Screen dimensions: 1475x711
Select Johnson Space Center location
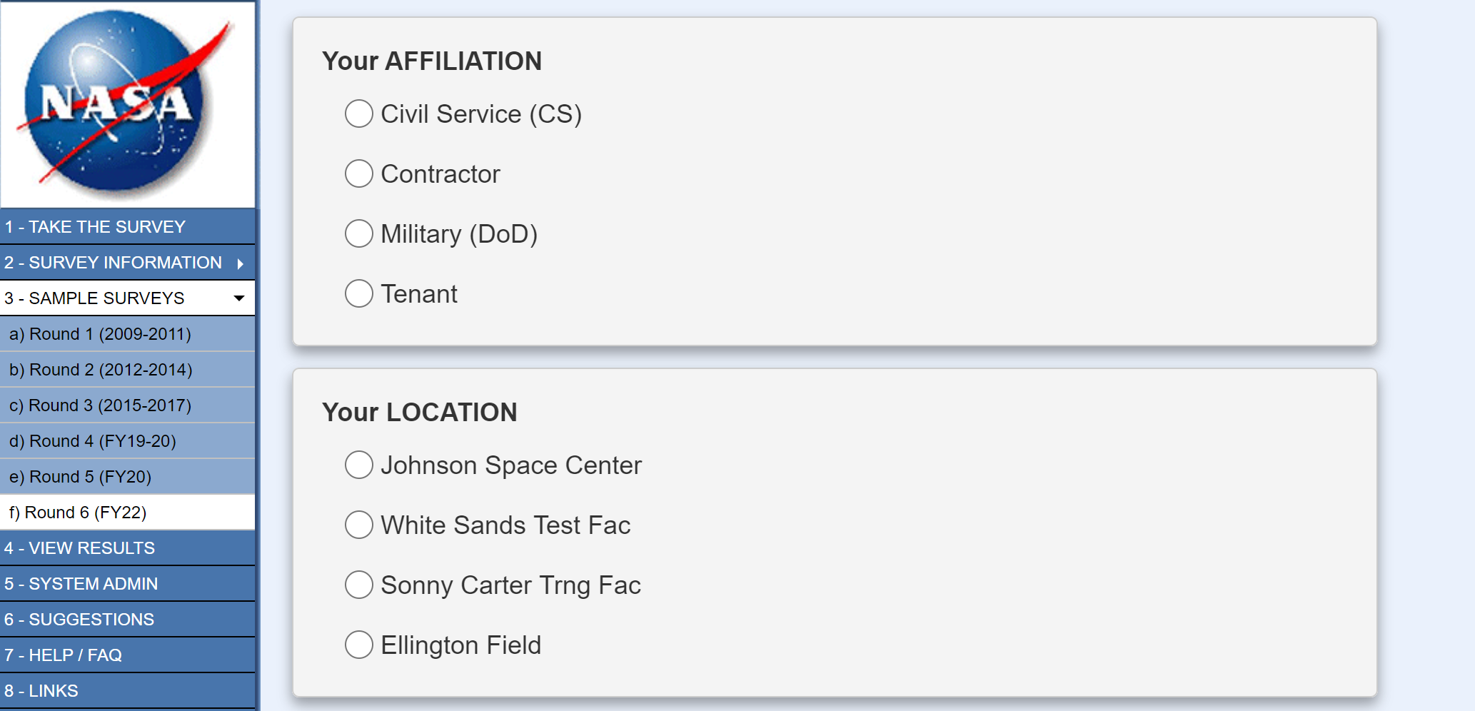point(359,465)
